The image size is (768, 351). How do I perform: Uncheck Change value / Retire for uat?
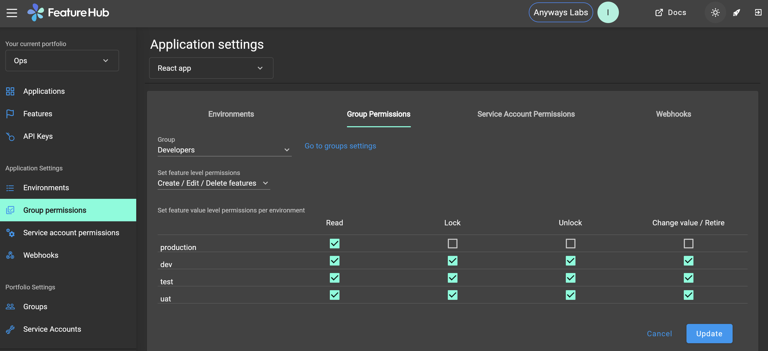[688, 295]
